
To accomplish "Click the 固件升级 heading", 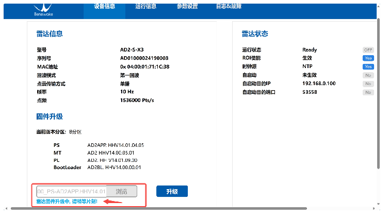I will 50,116.
